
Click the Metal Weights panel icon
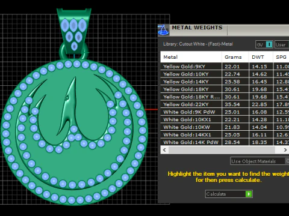pyautogui.click(x=163, y=30)
